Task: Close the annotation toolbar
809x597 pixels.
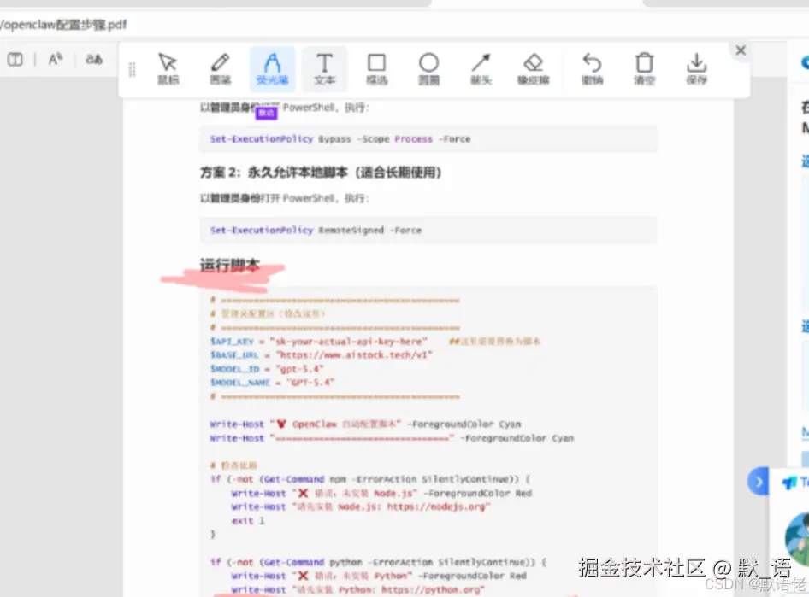Action: (741, 50)
